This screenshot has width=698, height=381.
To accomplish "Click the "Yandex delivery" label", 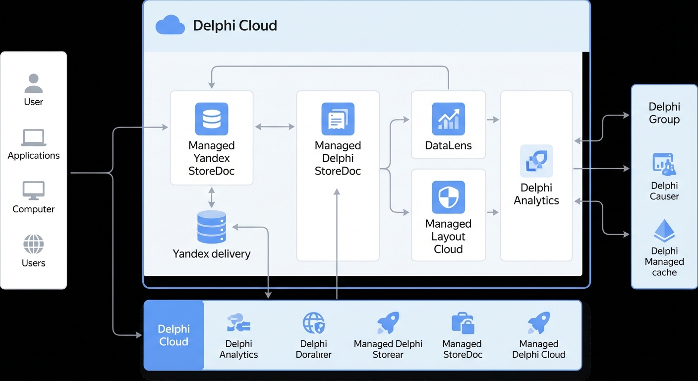I will 212,254.
